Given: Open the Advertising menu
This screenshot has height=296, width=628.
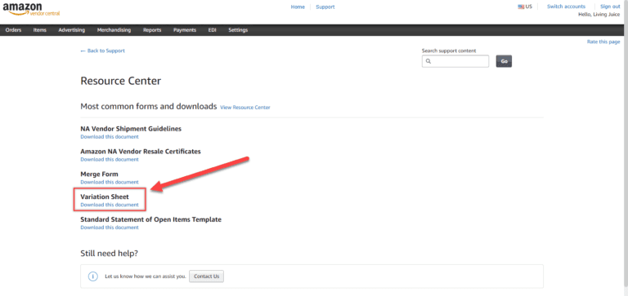Looking at the screenshot, I should pyautogui.click(x=72, y=30).
